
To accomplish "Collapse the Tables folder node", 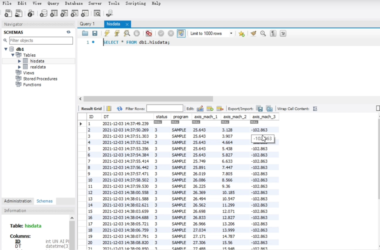I will tap(13, 55).
